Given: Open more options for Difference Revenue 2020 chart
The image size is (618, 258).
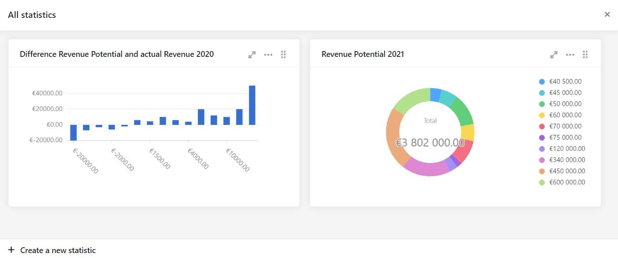Looking at the screenshot, I should coord(268,55).
